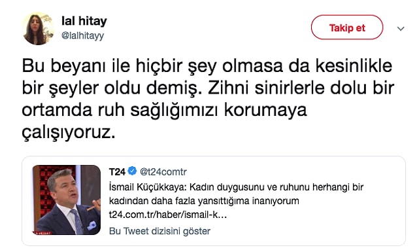Click tweet line beginning bir şeyler oldu demiş
Viewport: 415px width, 252px height.
208,88
